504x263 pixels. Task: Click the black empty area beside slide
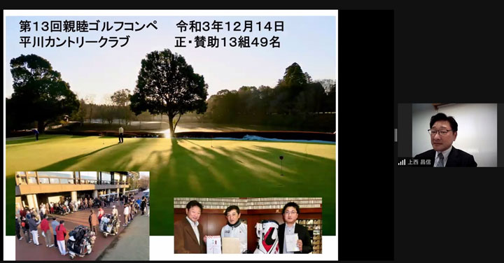(x=366, y=135)
